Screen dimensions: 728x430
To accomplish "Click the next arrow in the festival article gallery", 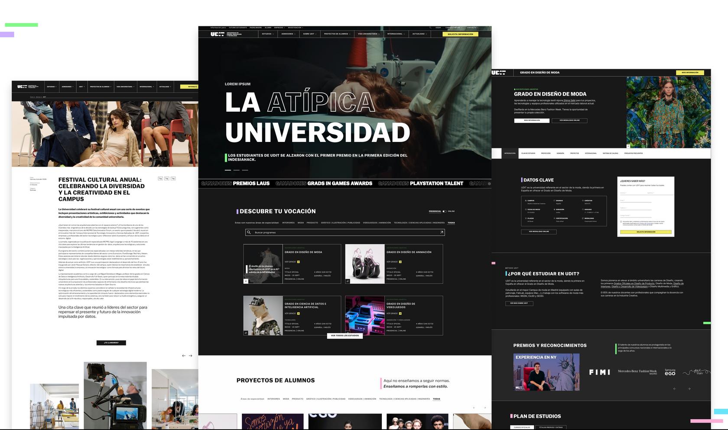I will pos(190,356).
